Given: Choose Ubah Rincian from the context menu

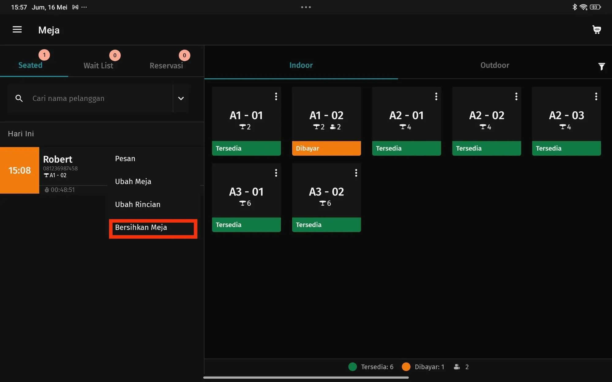Looking at the screenshot, I should pyautogui.click(x=153, y=204).
